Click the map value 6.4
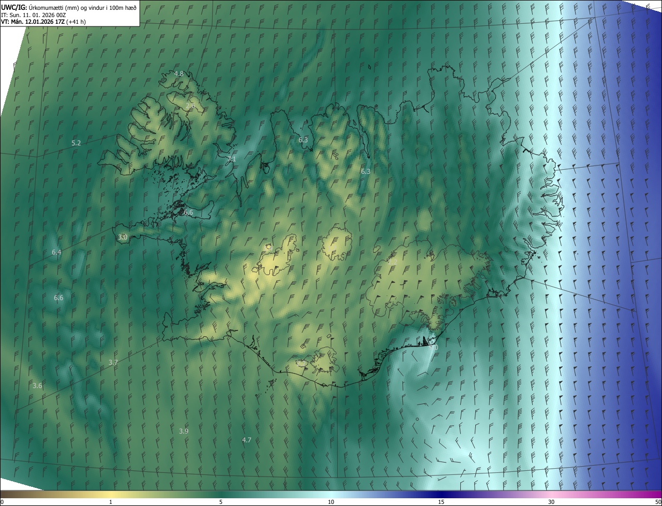 (x=56, y=252)
